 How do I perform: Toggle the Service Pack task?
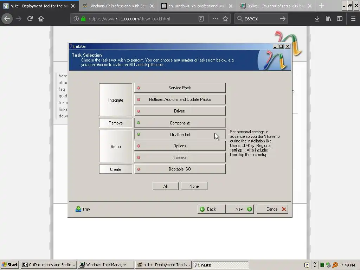pos(180,88)
